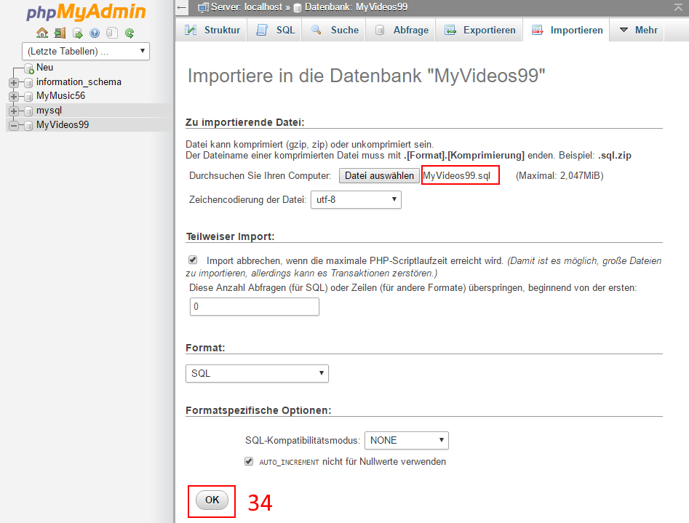Image resolution: width=689 pixels, height=523 pixels.
Task: Click the MyVideos99 database icon in tree
Action: 28,125
